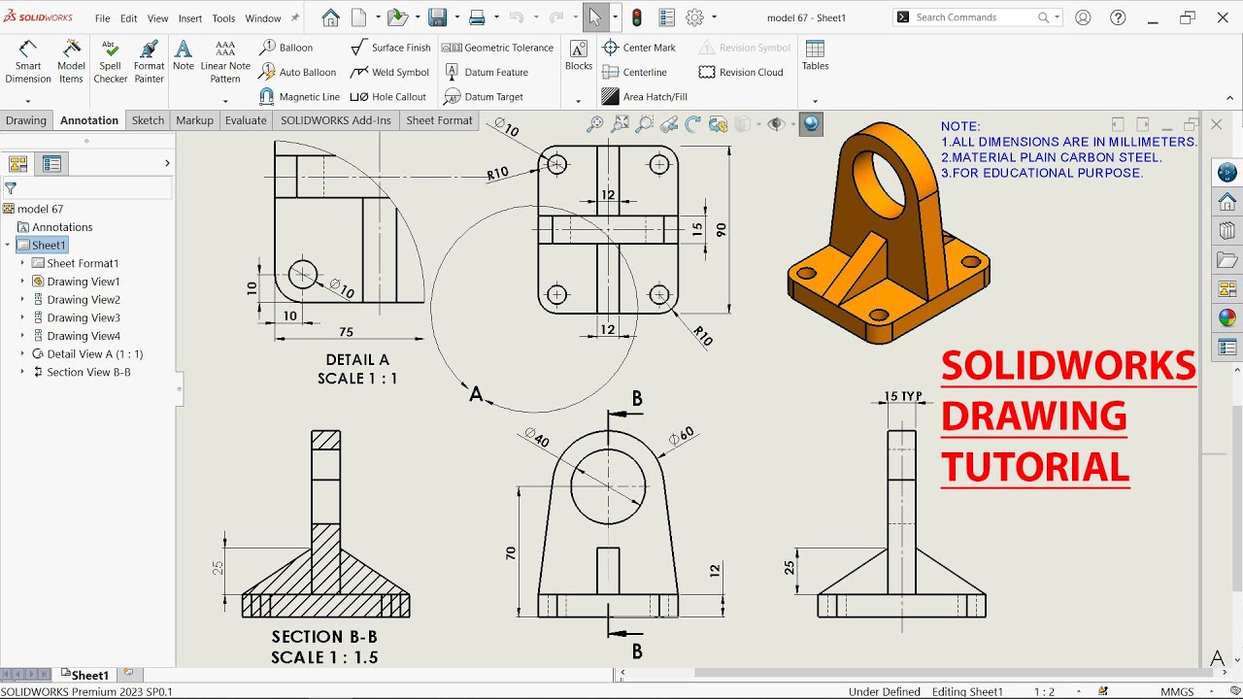The image size is (1243, 699).
Task: Click the Home icon in the top toolbar
Action: coord(330,17)
